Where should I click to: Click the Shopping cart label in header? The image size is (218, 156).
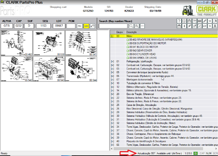pyautogui.click(x=58, y=7)
